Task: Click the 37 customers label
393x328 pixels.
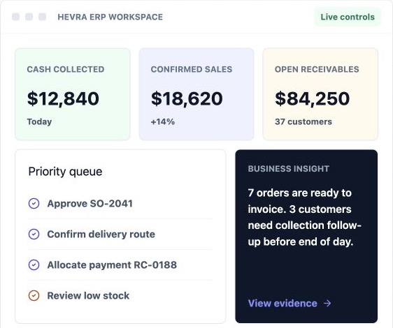Action: click(x=303, y=121)
